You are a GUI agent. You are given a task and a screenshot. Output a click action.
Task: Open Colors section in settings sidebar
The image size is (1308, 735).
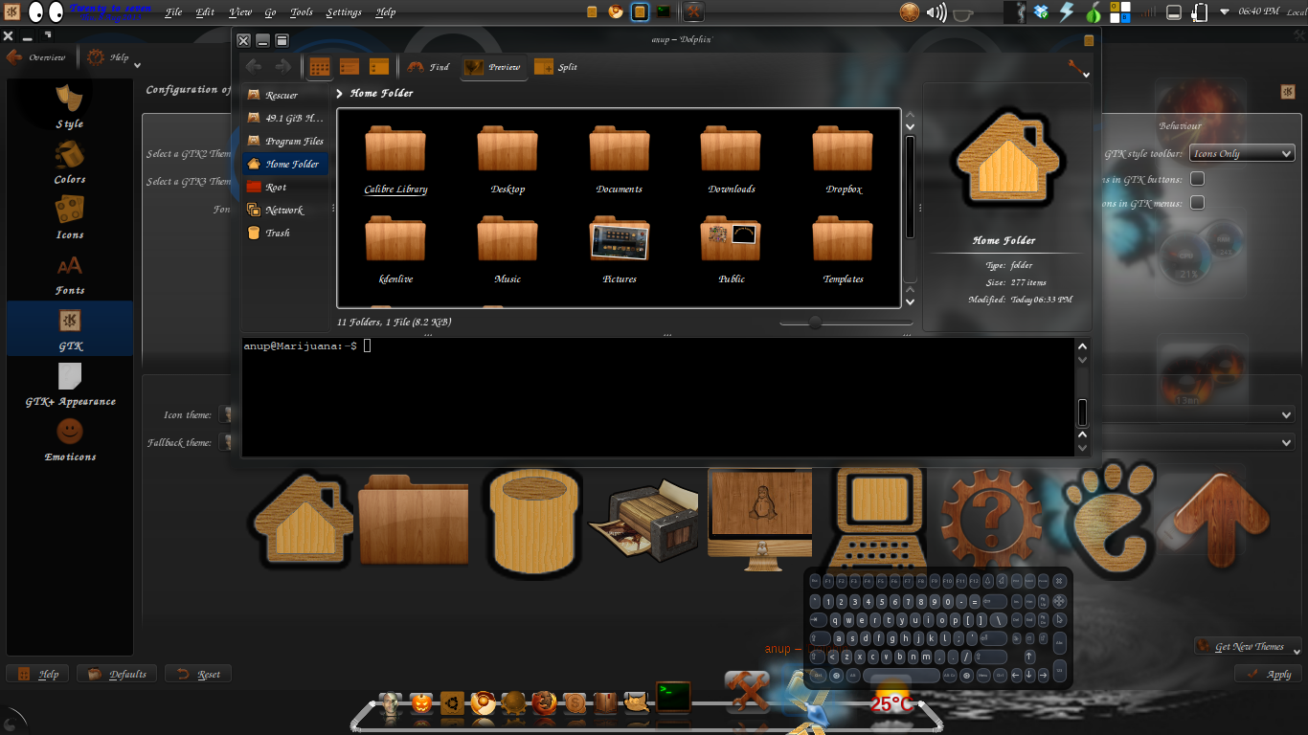click(69, 161)
